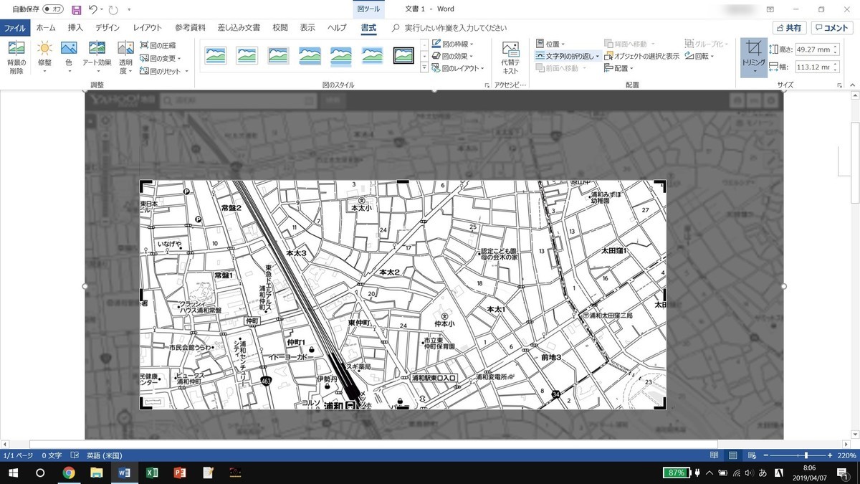
Task: Click the 英語 (米国) language indicator
Action: [105, 455]
